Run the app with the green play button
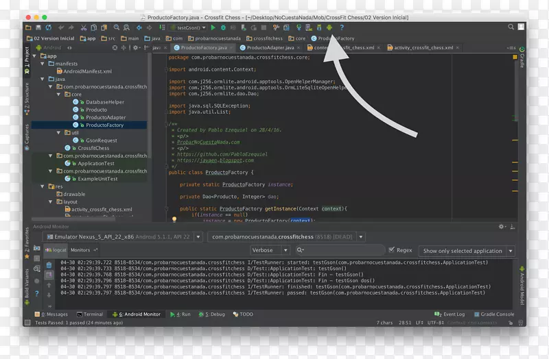The height and width of the screenshot is (359, 549). tap(213, 27)
